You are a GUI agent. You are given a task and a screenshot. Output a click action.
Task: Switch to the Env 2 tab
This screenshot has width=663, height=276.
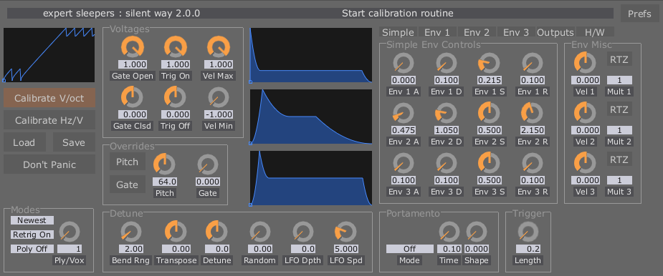[x=477, y=32]
